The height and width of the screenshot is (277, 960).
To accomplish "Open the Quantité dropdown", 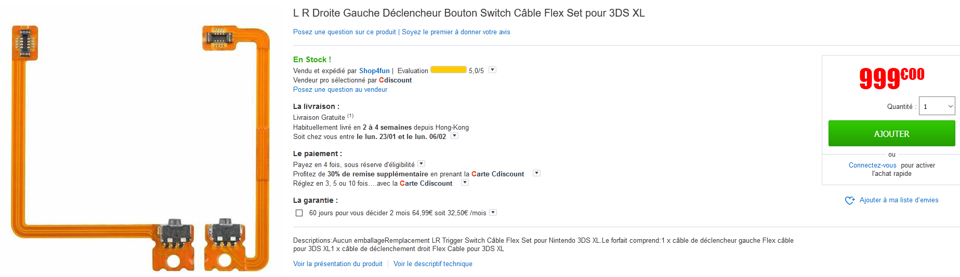I will click(x=937, y=106).
